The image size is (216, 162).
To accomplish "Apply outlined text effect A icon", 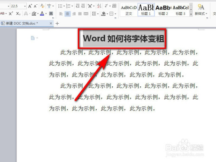I will 26,14.
